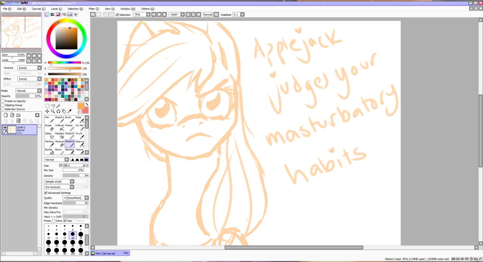Open the File menu
This screenshot has width=483, height=262.
coord(7,9)
